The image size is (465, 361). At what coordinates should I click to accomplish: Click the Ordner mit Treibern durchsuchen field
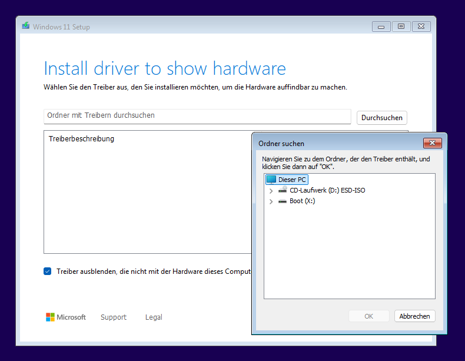(x=197, y=116)
